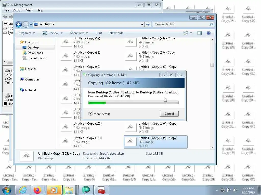Click Specify date taken in details pane
The width and height of the screenshot is (261, 195).
112,154
